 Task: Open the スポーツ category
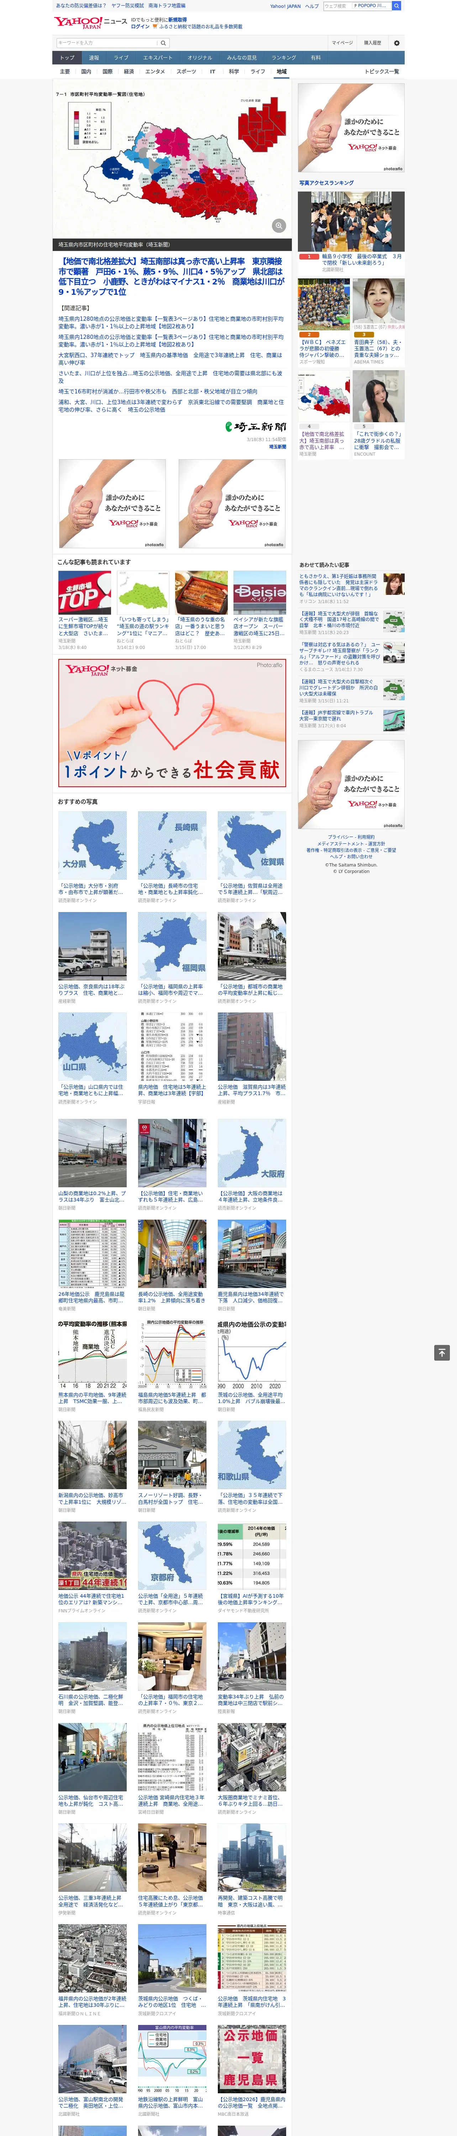click(x=187, y=72)
